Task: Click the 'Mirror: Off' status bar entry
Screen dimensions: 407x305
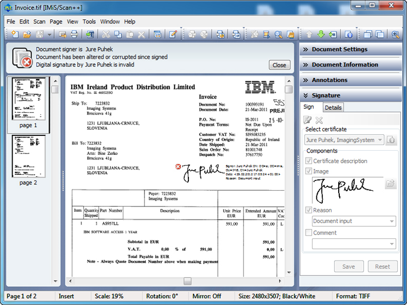Action: tap(207, 296)
